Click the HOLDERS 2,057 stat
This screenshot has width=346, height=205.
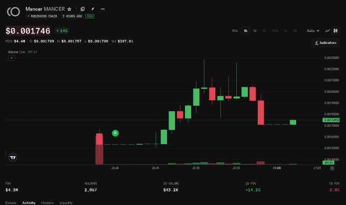click(x=91, y=187)
